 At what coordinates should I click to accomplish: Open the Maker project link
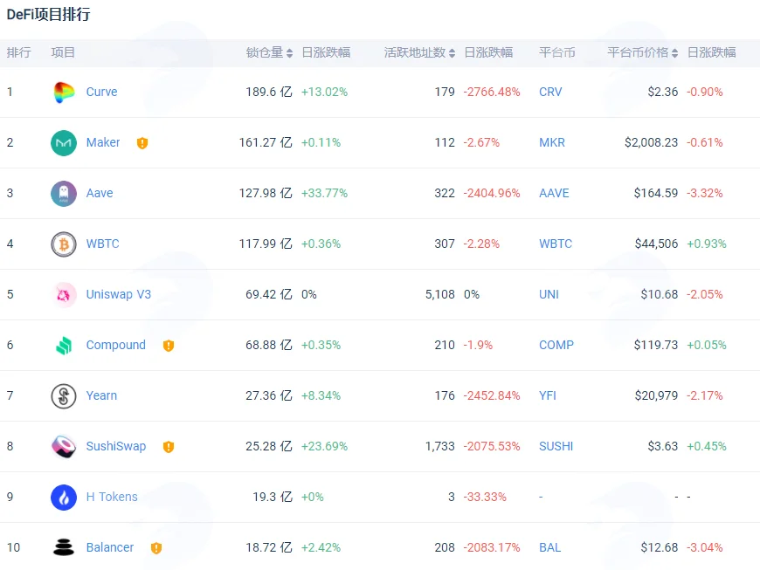pyautogui.click(x=103, y=142)
